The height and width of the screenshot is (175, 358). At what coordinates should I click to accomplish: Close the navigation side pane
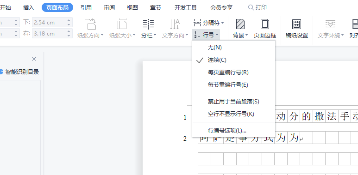click(34, 59)
